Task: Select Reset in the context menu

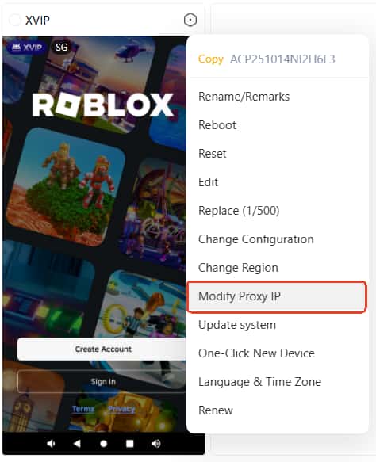Action: [213, 154]
